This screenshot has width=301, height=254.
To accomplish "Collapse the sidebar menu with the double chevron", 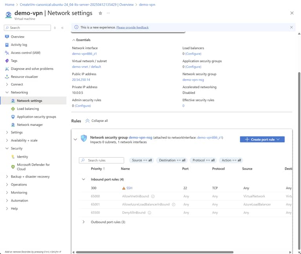I will click(62, 28).
